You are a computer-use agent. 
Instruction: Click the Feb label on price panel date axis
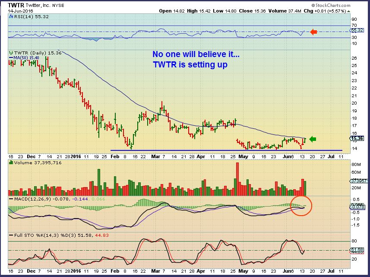pos(115,156)
